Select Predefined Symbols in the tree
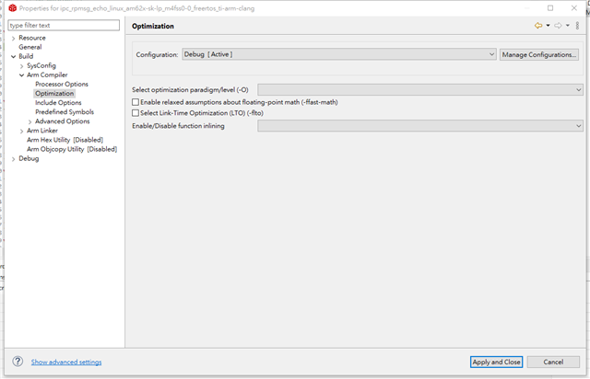This screenshot has height=379, width=590. coord(65,112)
